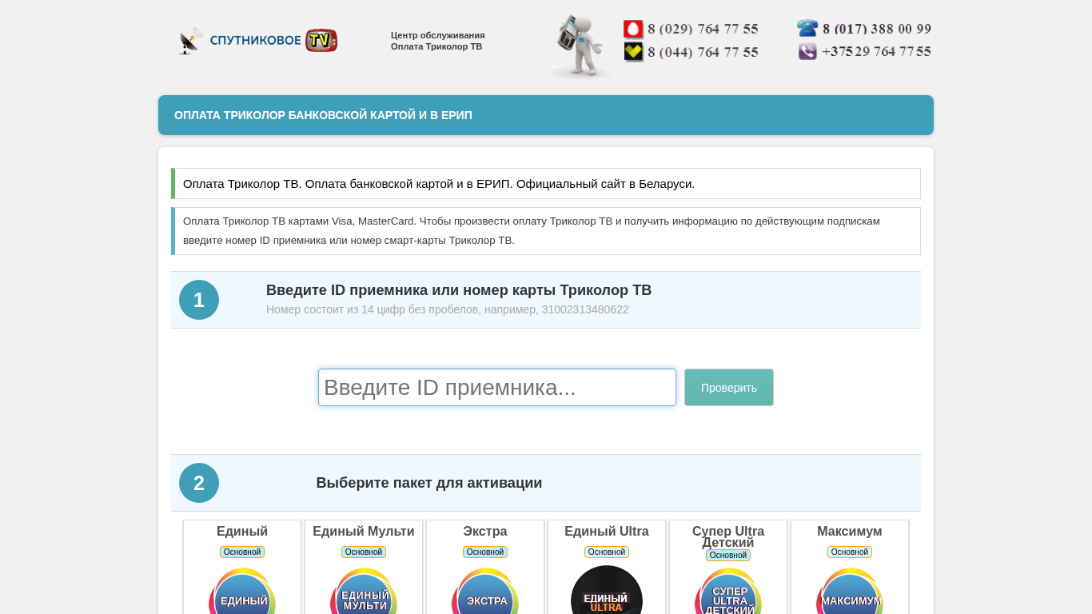This screenshot has height=614, width=1092.
Task: Select the Экстра package round logo
Action: pyautogui.click(x=485, y=591)
